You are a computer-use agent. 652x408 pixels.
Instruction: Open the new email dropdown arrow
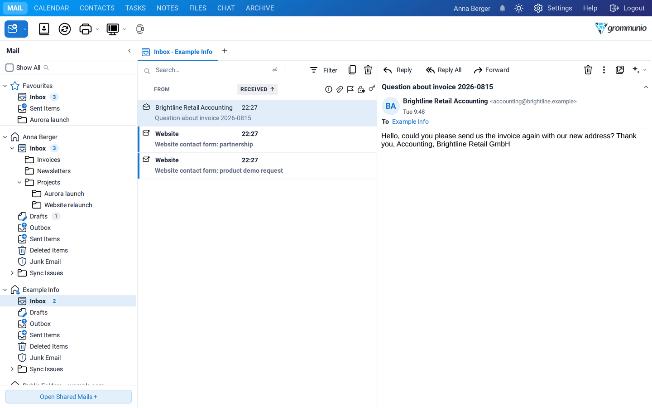(x=25, y=29)
